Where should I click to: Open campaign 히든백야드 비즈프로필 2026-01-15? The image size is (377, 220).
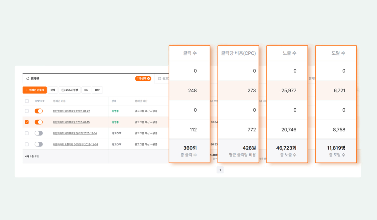[71, 122]
